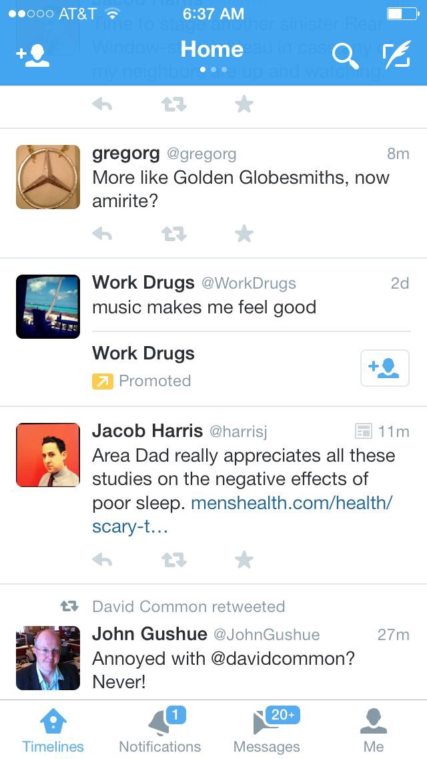The image size is (427, 759).
Task: Retweet Jacob Harris's Area Dad tweet
Action: 173,560
